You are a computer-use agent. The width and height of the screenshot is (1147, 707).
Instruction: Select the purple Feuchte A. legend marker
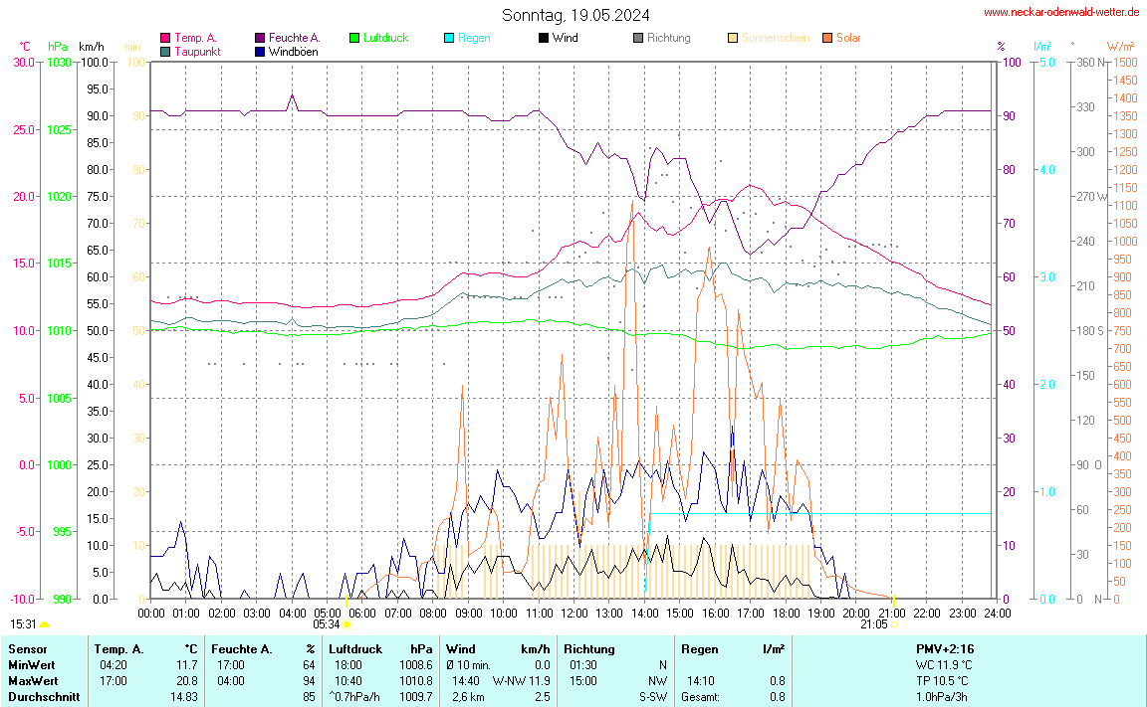[x=260, y=38]
